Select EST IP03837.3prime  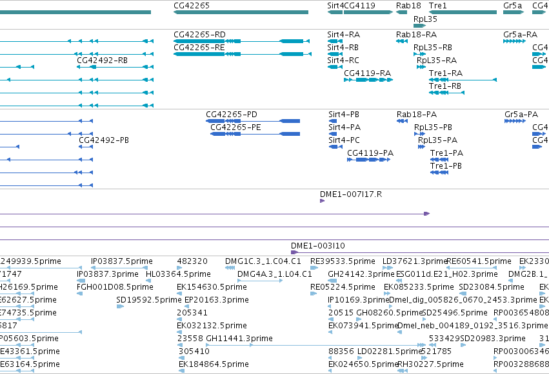click(x=81, y=281)
